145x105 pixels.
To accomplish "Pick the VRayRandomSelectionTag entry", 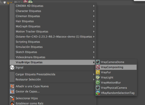I will (116, 93).
